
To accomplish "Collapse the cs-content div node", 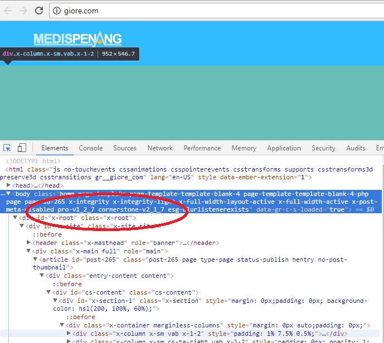I will (x=48, y=292).
